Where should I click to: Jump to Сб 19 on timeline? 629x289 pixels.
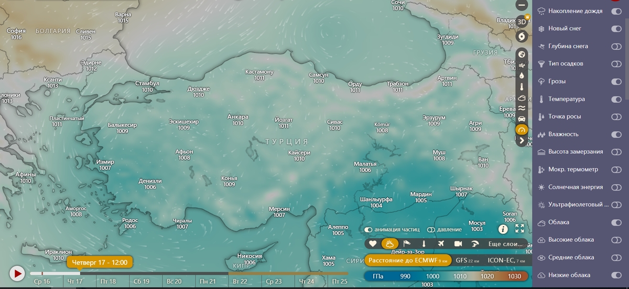[142, 282]
